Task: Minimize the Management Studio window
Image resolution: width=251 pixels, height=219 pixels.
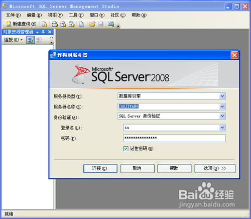Action: 228,7
